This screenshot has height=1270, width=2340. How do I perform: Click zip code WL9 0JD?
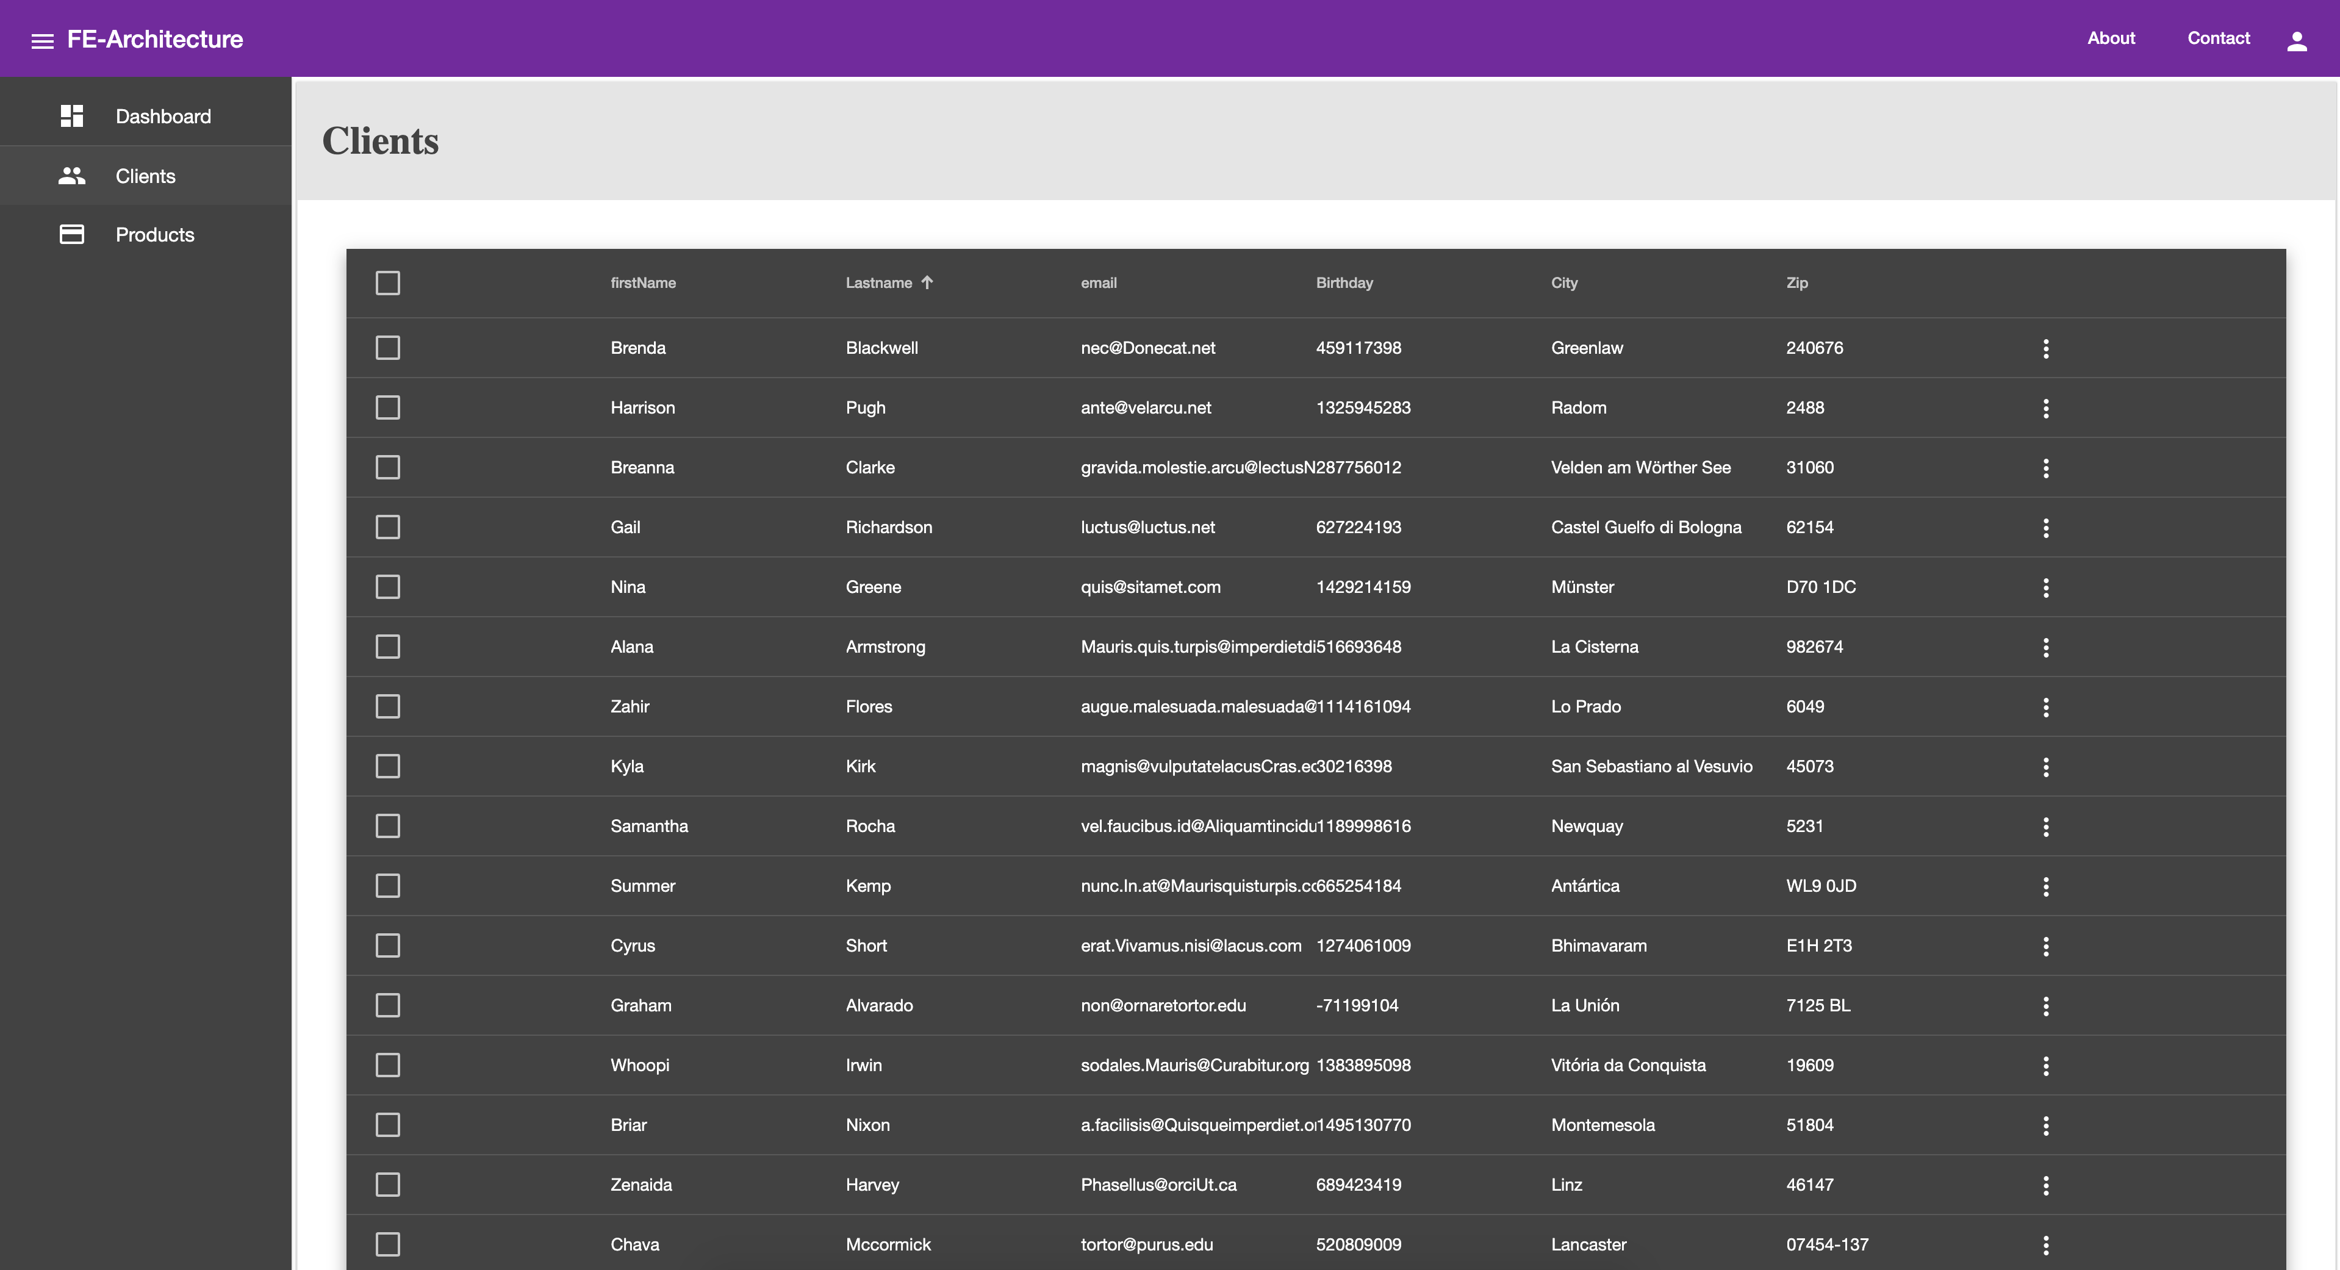[1820, 886]
